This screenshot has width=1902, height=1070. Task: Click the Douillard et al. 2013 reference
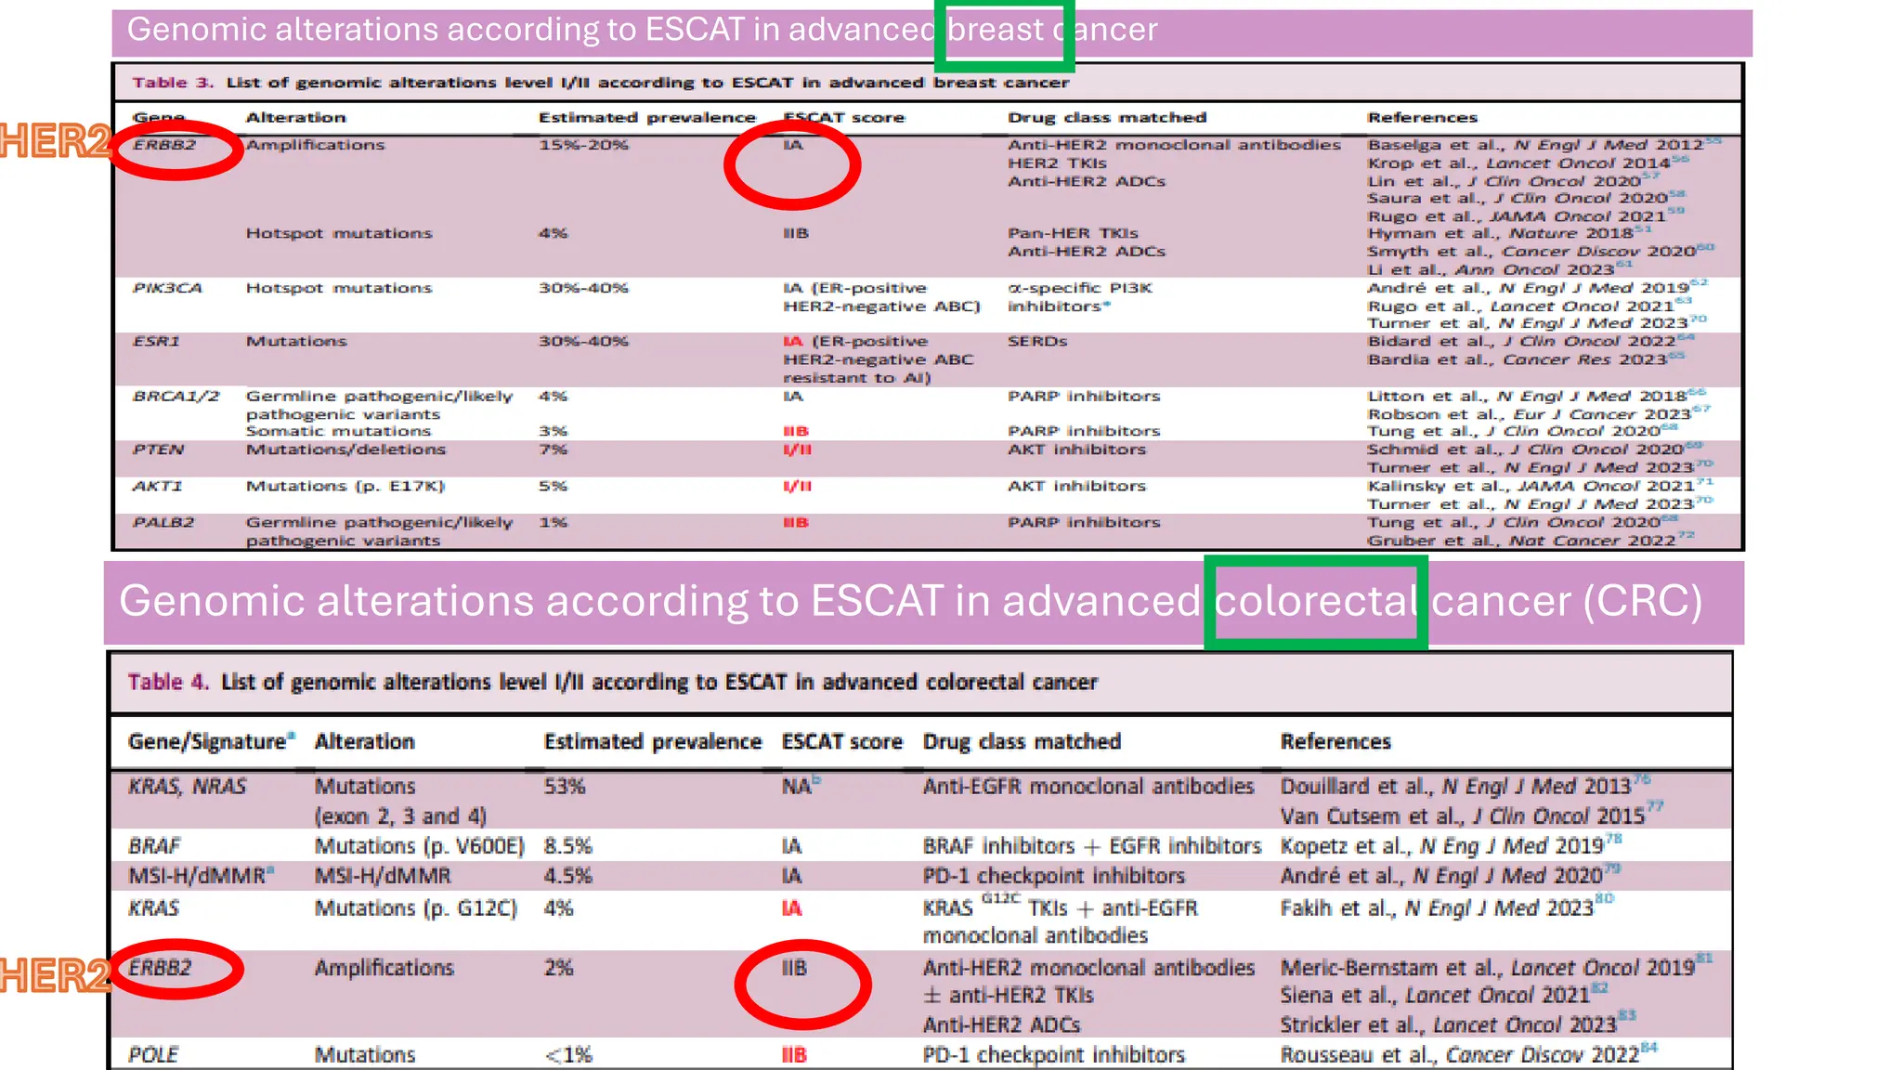1466,786
